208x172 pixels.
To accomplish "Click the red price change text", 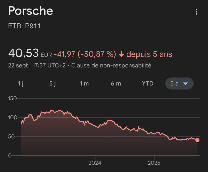I will [x=85, y=53].
